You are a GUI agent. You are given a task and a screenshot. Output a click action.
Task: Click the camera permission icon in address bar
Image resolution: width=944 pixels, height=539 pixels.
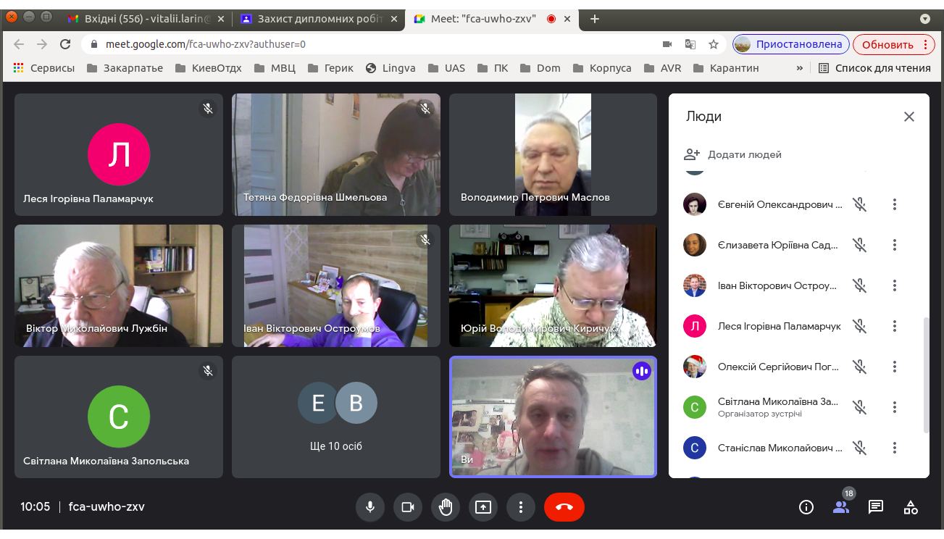tap(667, 44)
